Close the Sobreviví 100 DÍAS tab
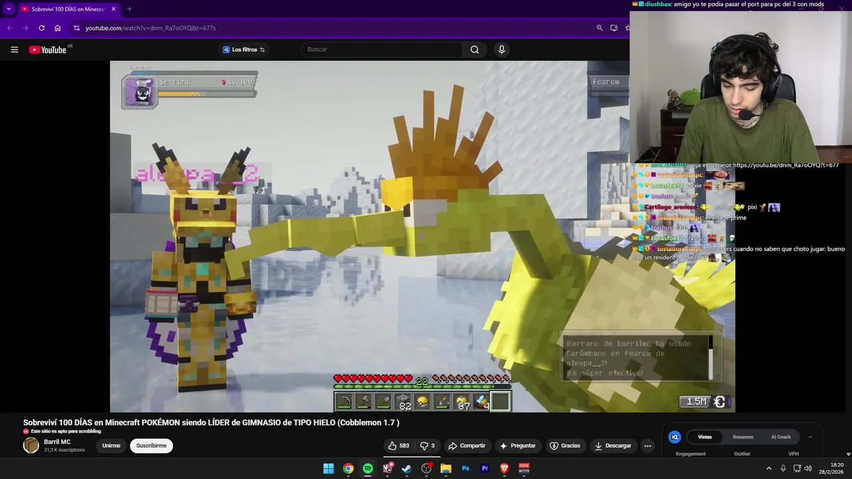Image resolution: width=852 pixels, height=479 pixels. point(113,9)
